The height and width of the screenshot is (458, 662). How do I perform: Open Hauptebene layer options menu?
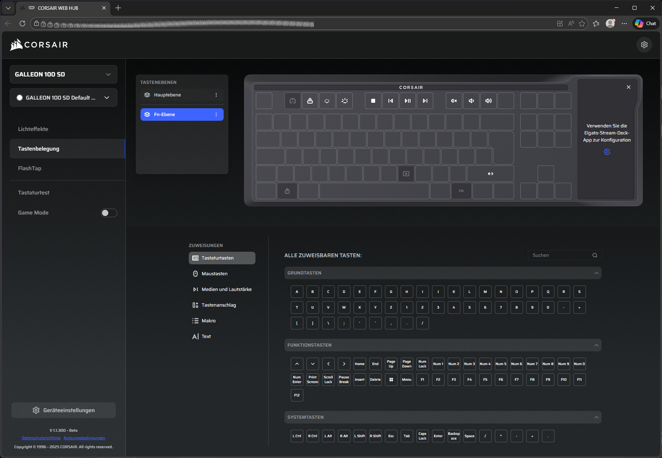[x=216, y=95]
